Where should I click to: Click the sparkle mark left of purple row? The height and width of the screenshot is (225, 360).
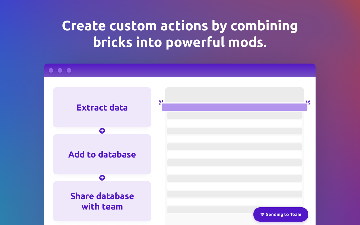coord(161,102)
